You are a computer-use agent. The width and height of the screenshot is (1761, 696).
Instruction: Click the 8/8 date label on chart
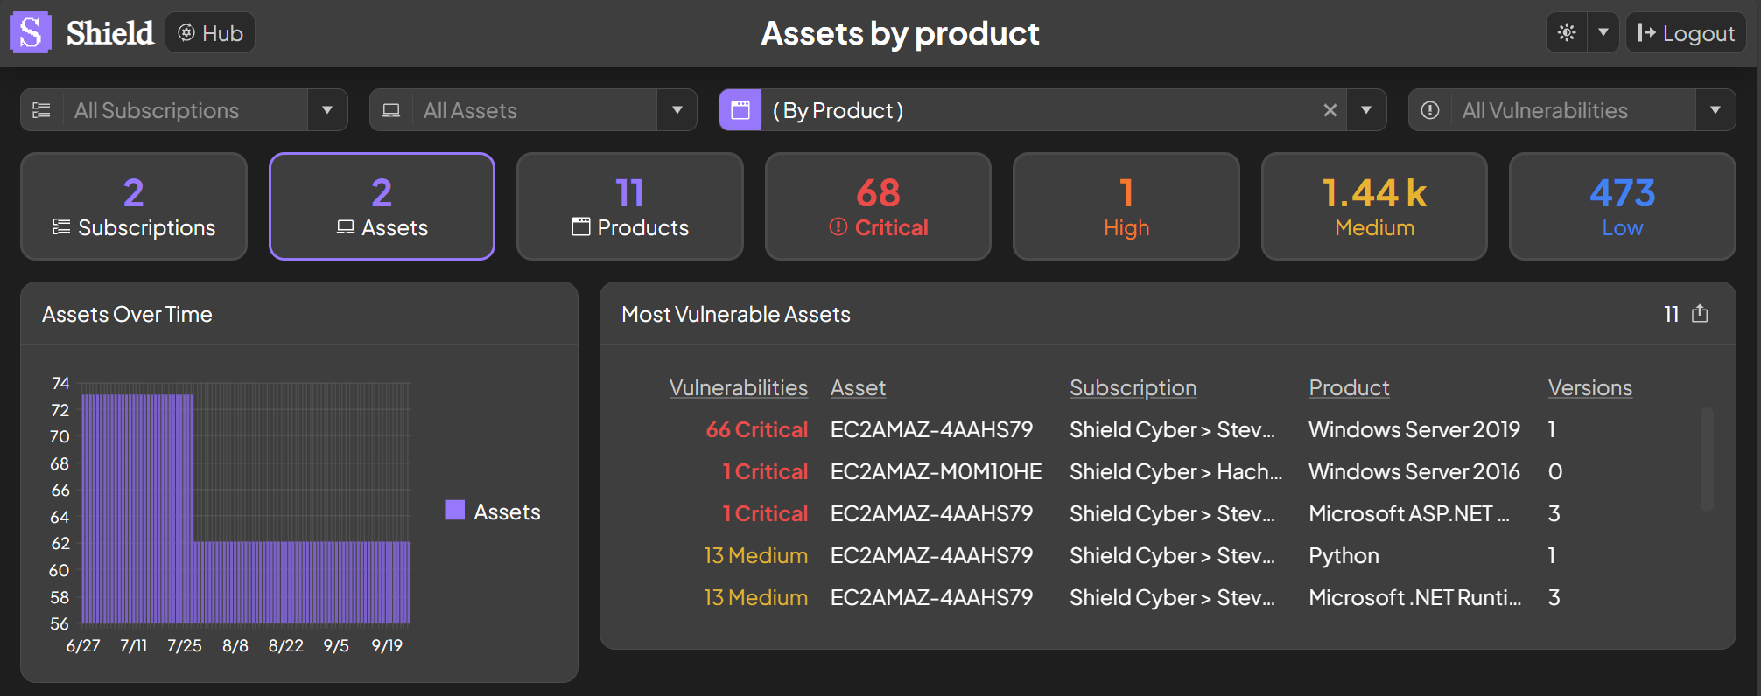coord(235,645)
